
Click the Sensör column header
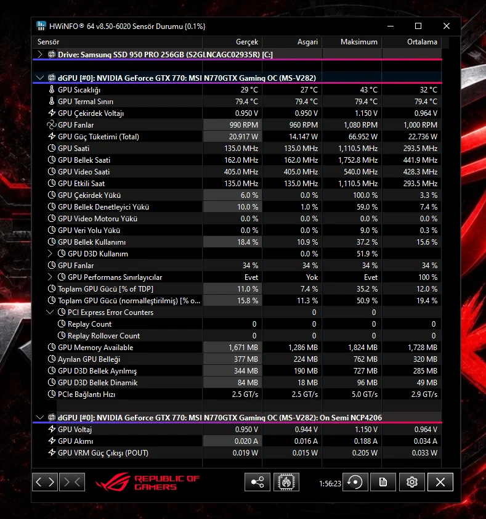tap(118, 42)
